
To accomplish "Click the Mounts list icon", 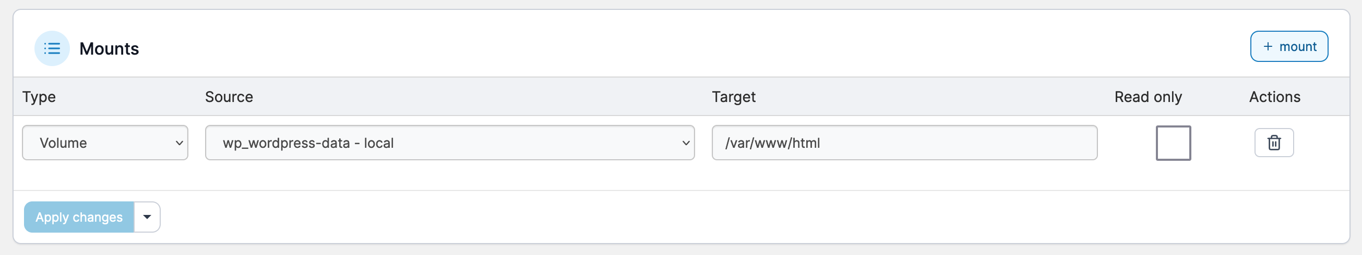I will tap(52, 48).
